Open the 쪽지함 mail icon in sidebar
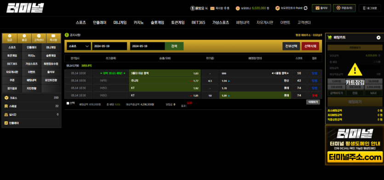Viewport: 384px width, 180px height. pos(53,36)
